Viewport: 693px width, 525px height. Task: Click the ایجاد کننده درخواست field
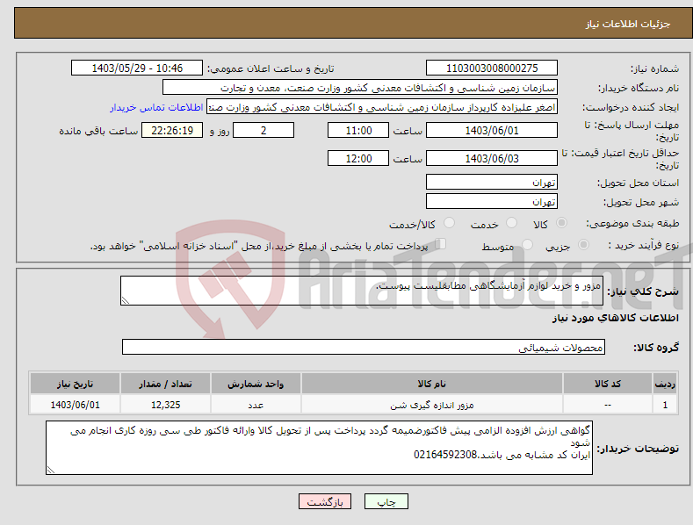pyautogui.click(x=382, y=107)
